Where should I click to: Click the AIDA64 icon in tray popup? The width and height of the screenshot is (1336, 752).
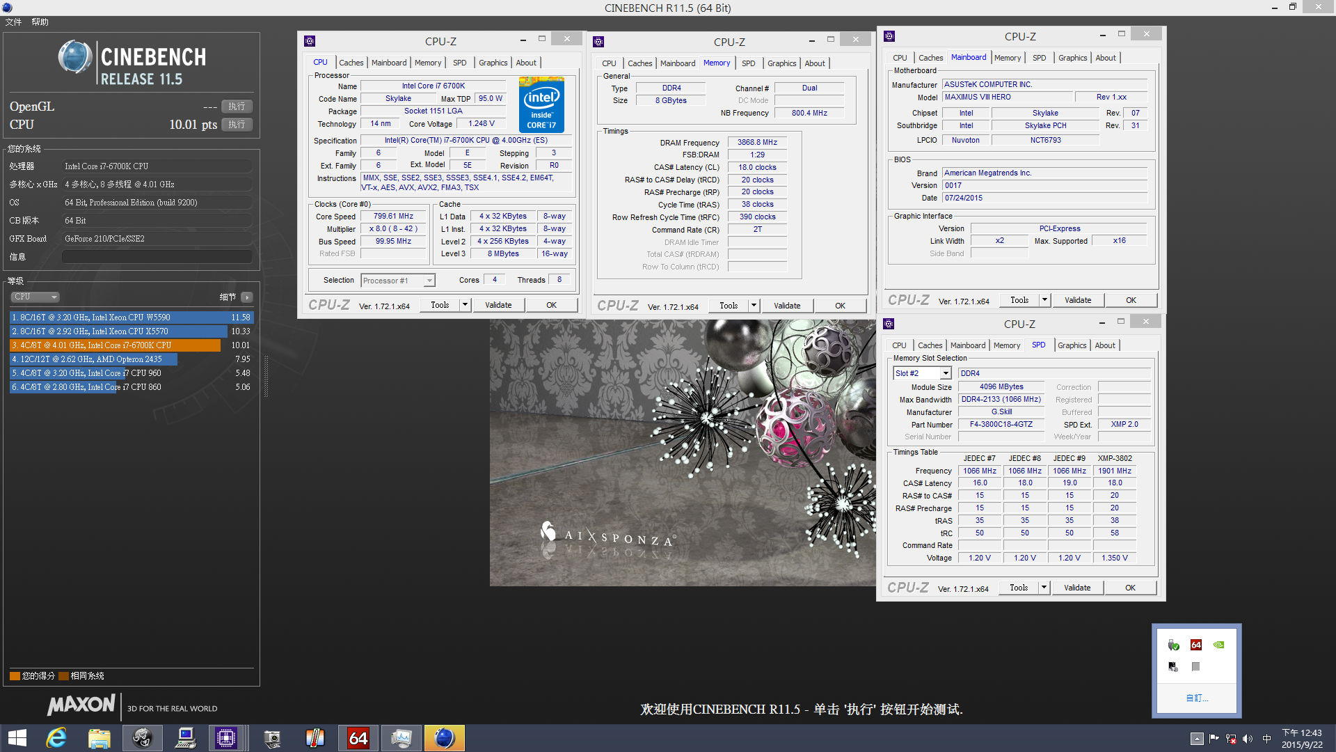pyautogui.click(x=1196, y=645)
